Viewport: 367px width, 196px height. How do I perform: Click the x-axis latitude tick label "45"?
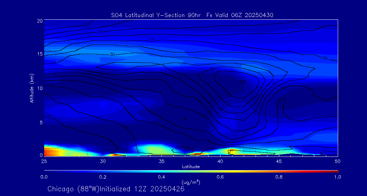point(279,161)
